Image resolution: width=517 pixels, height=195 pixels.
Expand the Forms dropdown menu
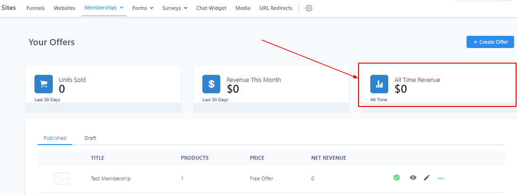(142, 8)
